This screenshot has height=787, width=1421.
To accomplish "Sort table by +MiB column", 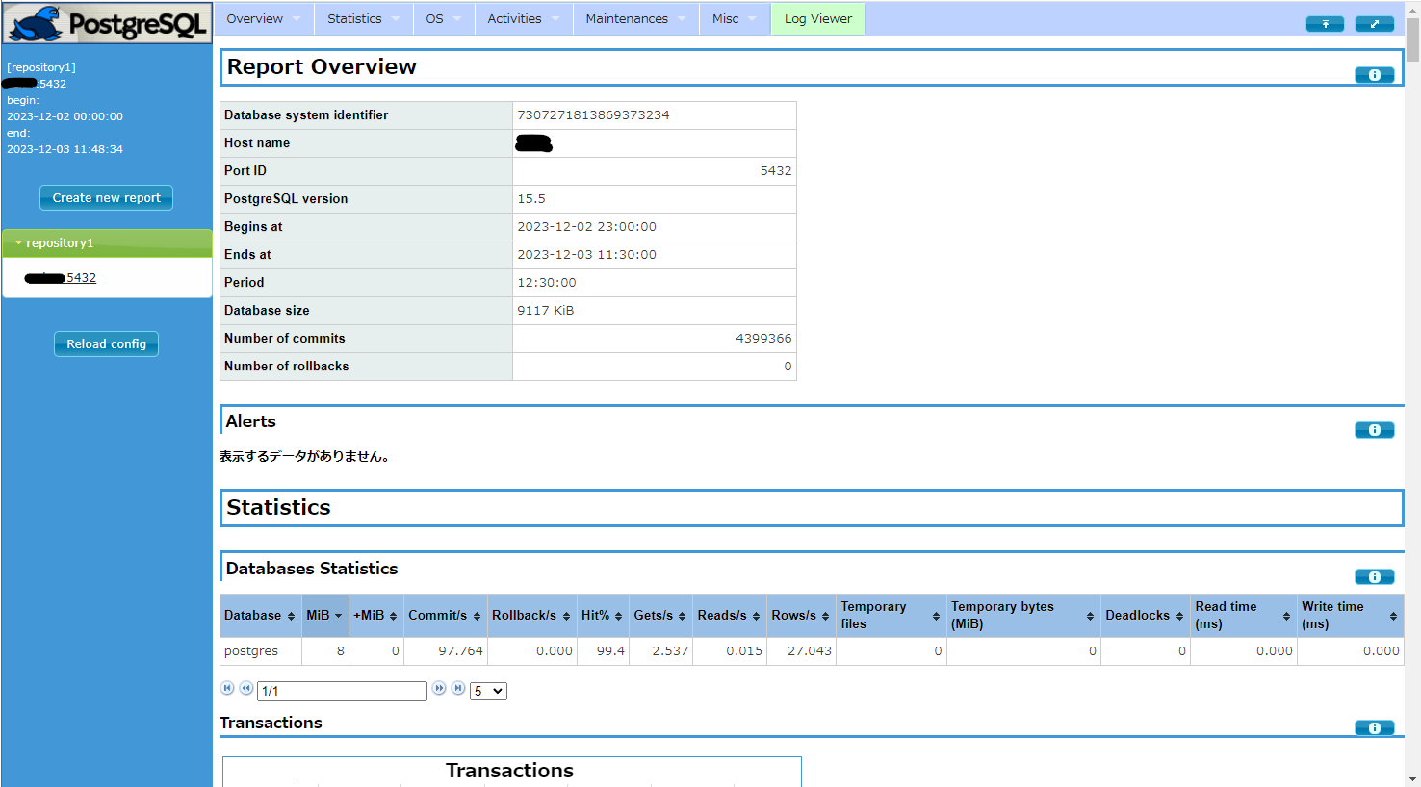I will (x=375, y=616).
